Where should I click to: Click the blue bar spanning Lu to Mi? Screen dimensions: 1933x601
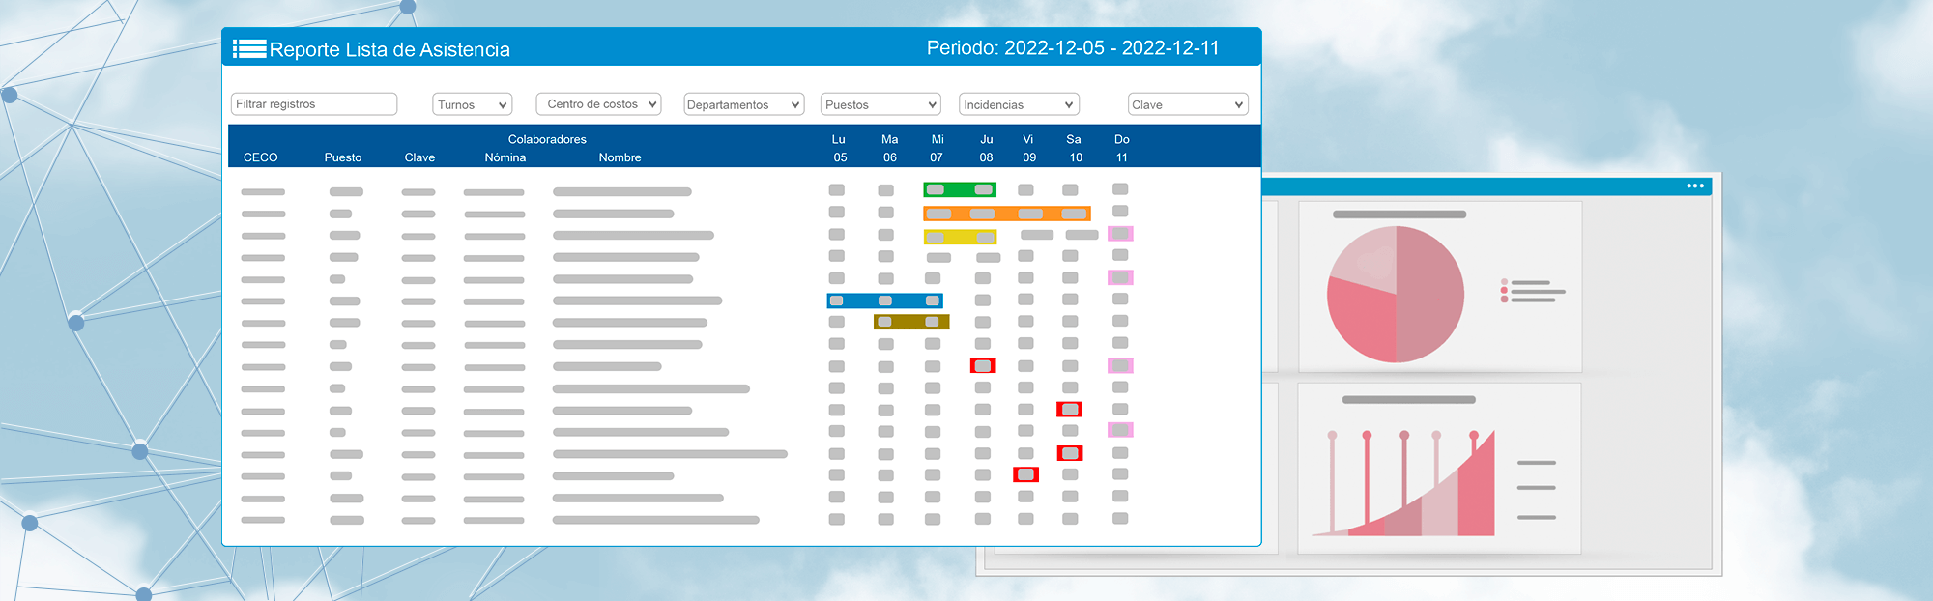pyautogui.click(x=884, y=300)
